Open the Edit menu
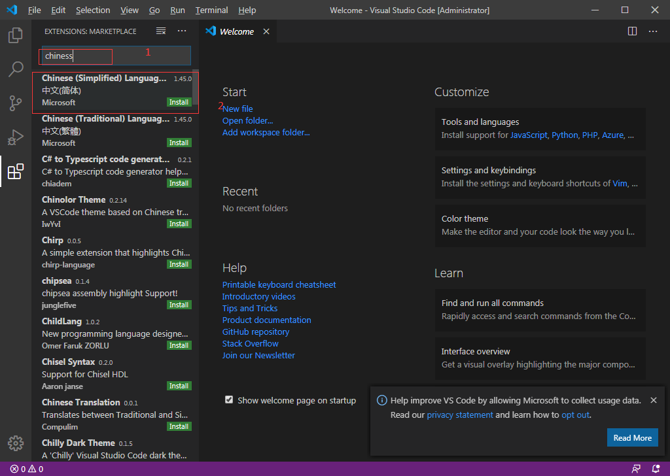Image resolution: width=670 pixels, height=476 pixels. tap(58, 10)
